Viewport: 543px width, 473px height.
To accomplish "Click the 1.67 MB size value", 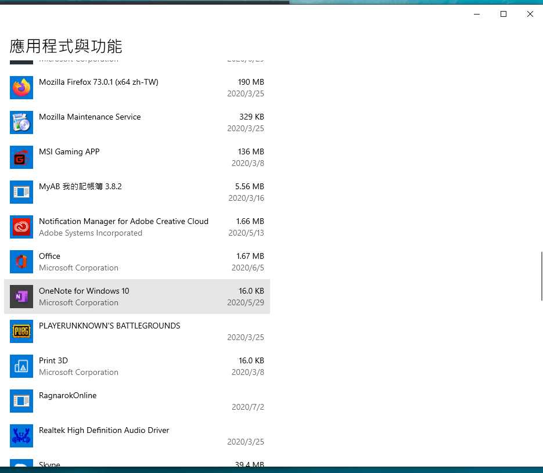I will coord(250,256).
